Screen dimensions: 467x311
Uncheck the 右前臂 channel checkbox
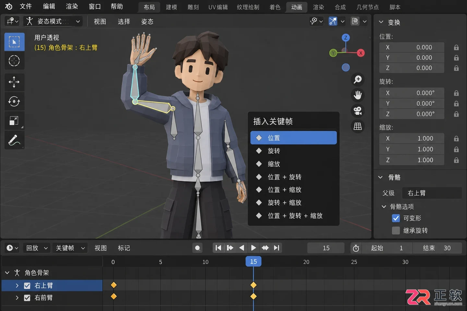[x=27, y=298]
